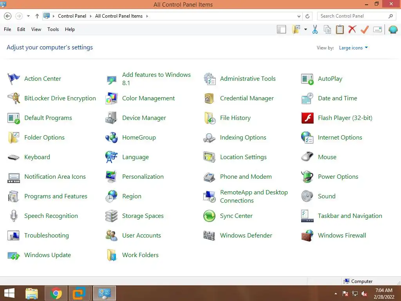
Task: Click the Flash Player red icon
Action: pyautogui.click(x=307, y=118)
